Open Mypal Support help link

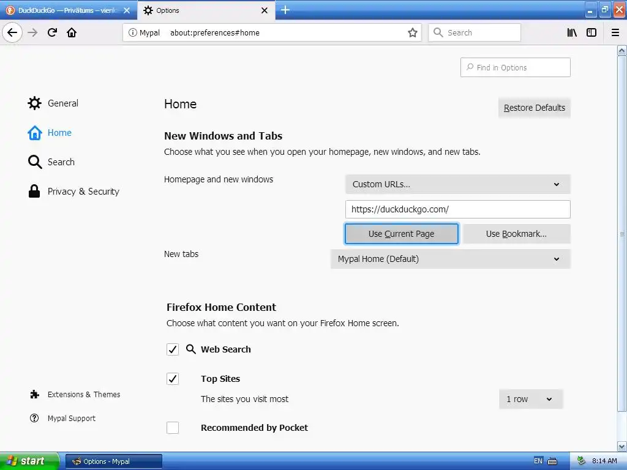pyautogui.click(x=63, y=418)
